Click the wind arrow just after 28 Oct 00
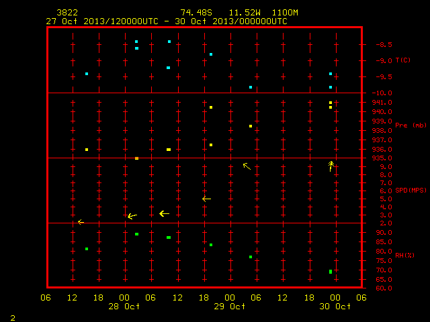Screen dimensions: 430x322 point(132,216)
